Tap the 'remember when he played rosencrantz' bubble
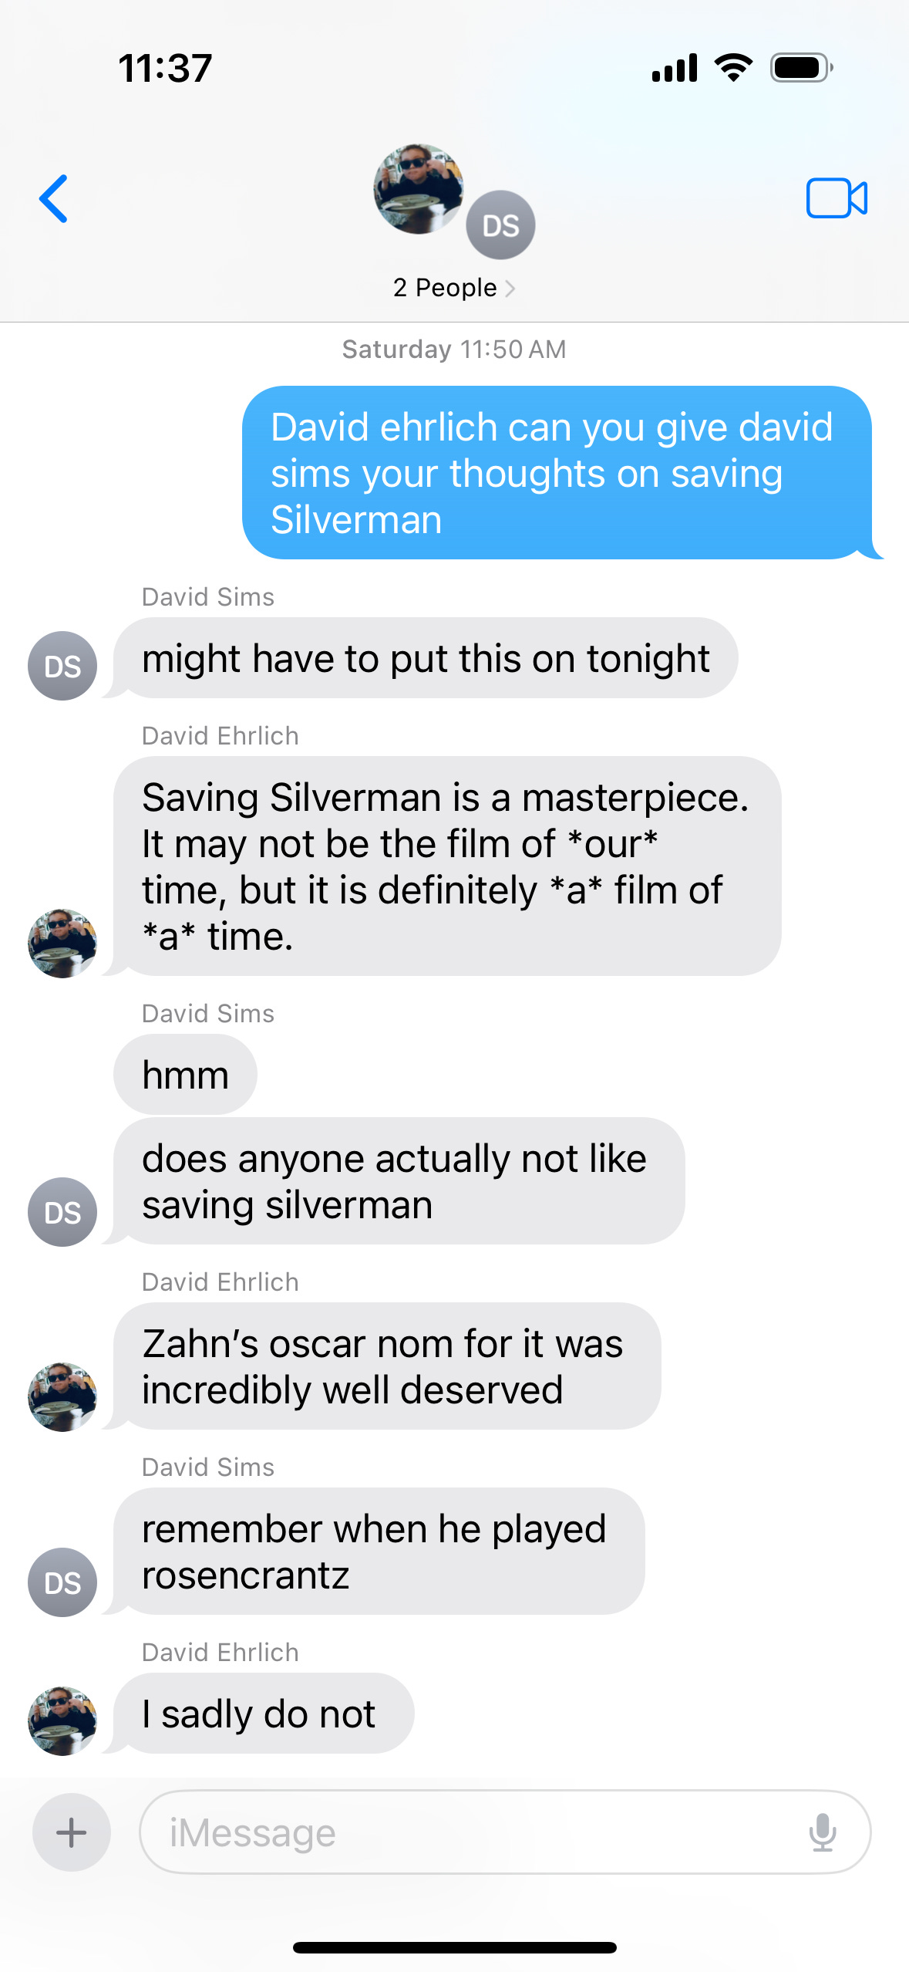This screenshot has height=1972, width=909. pyautogui.click(x=379, y=1551)
